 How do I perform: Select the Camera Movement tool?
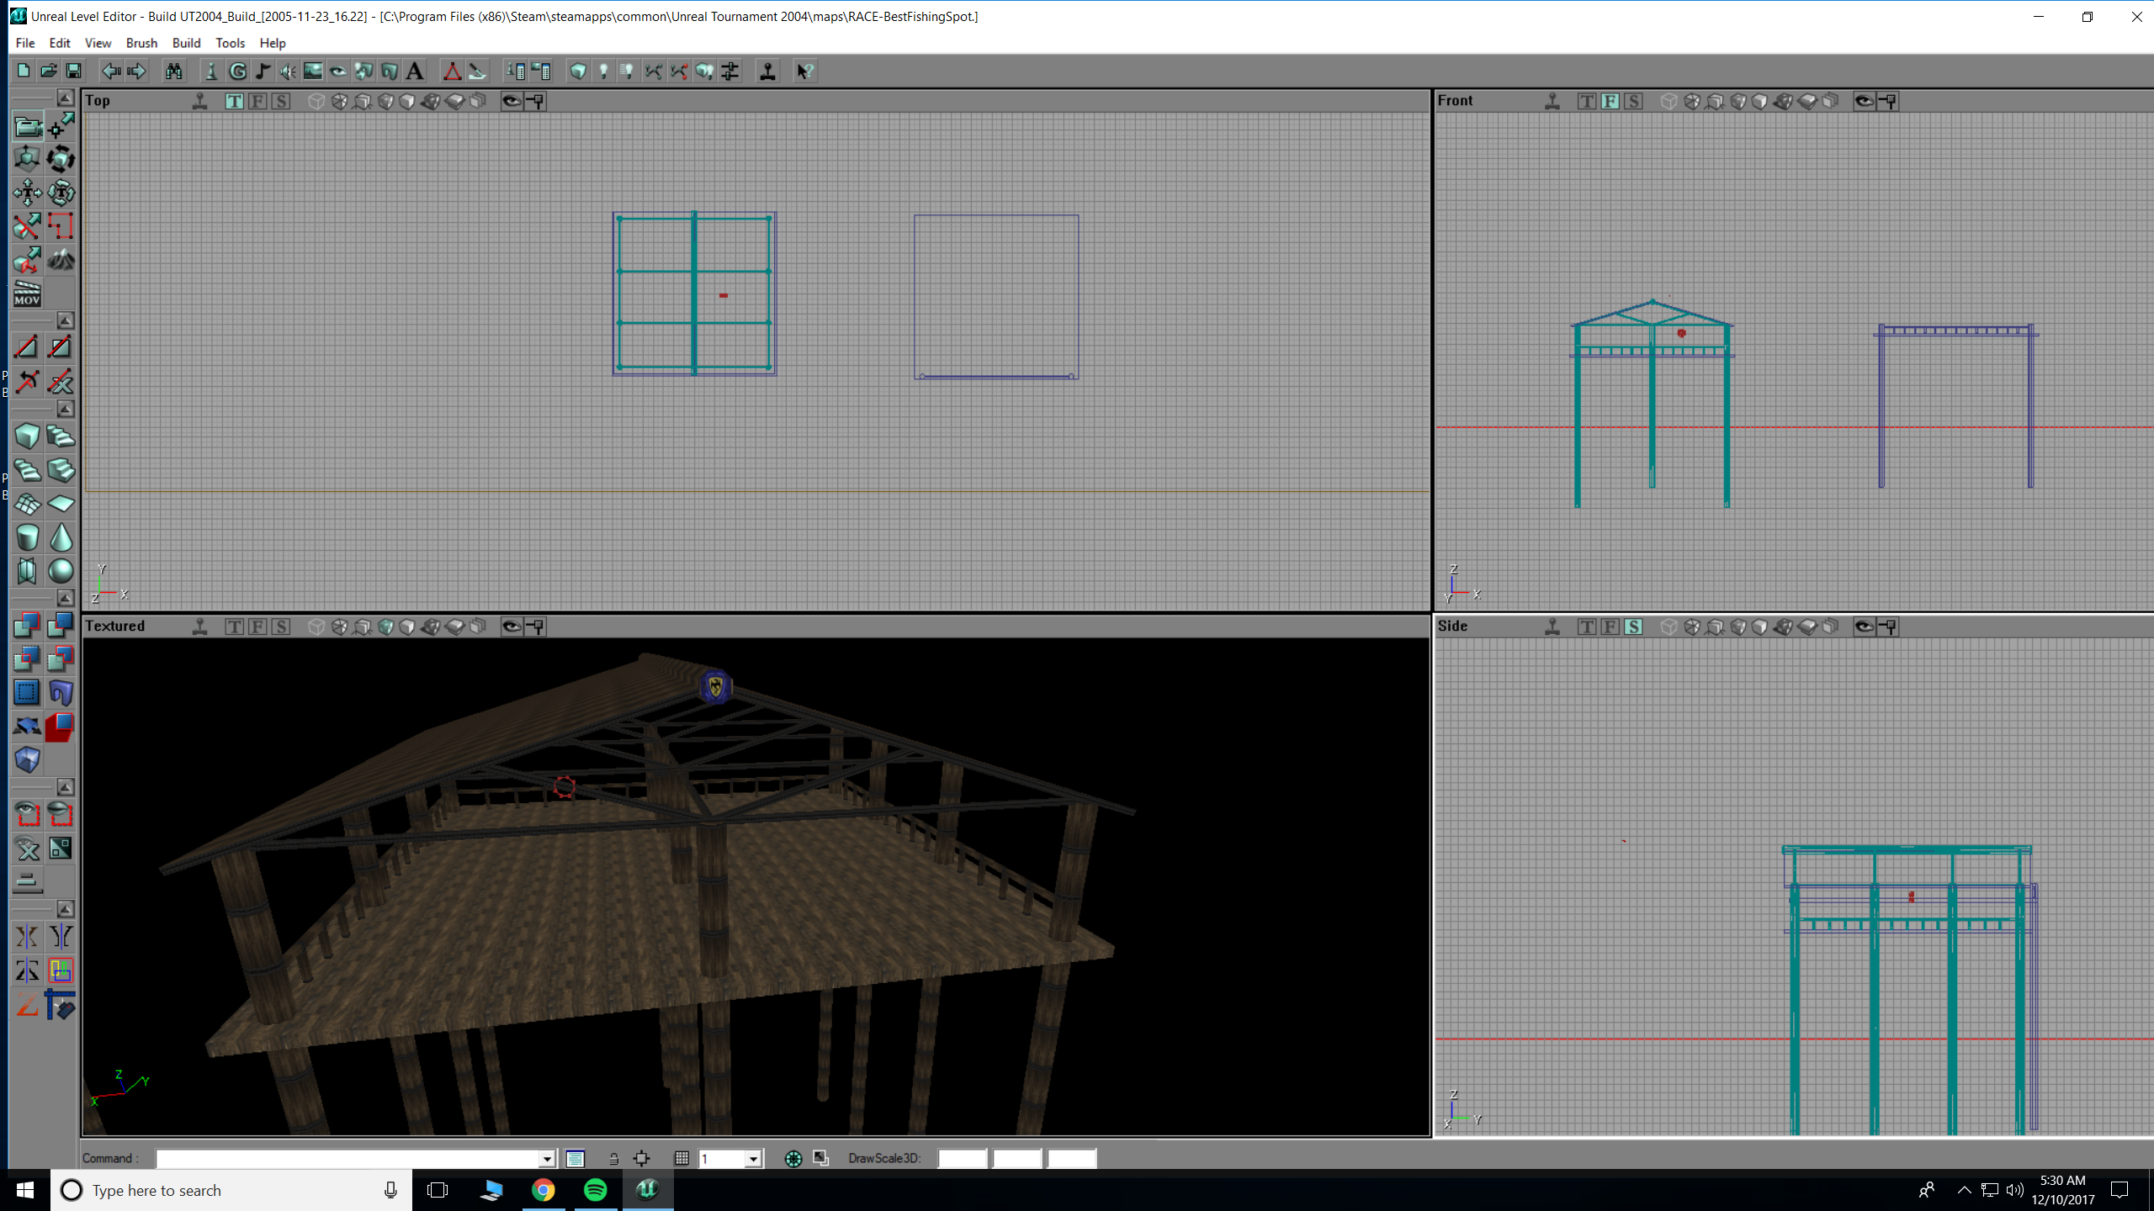27,126
